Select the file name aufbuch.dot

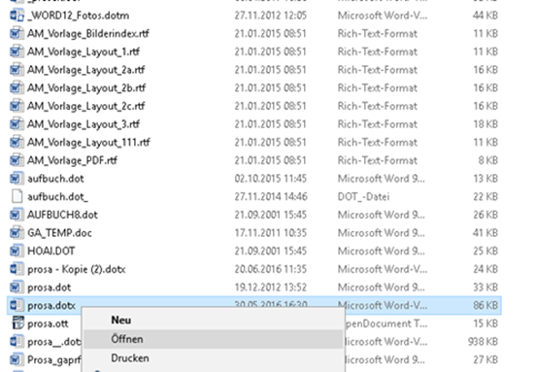[55, 179]
